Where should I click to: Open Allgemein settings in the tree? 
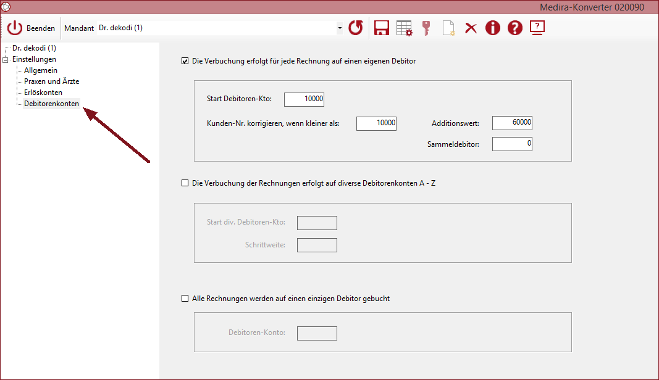(x=40, y=70)
